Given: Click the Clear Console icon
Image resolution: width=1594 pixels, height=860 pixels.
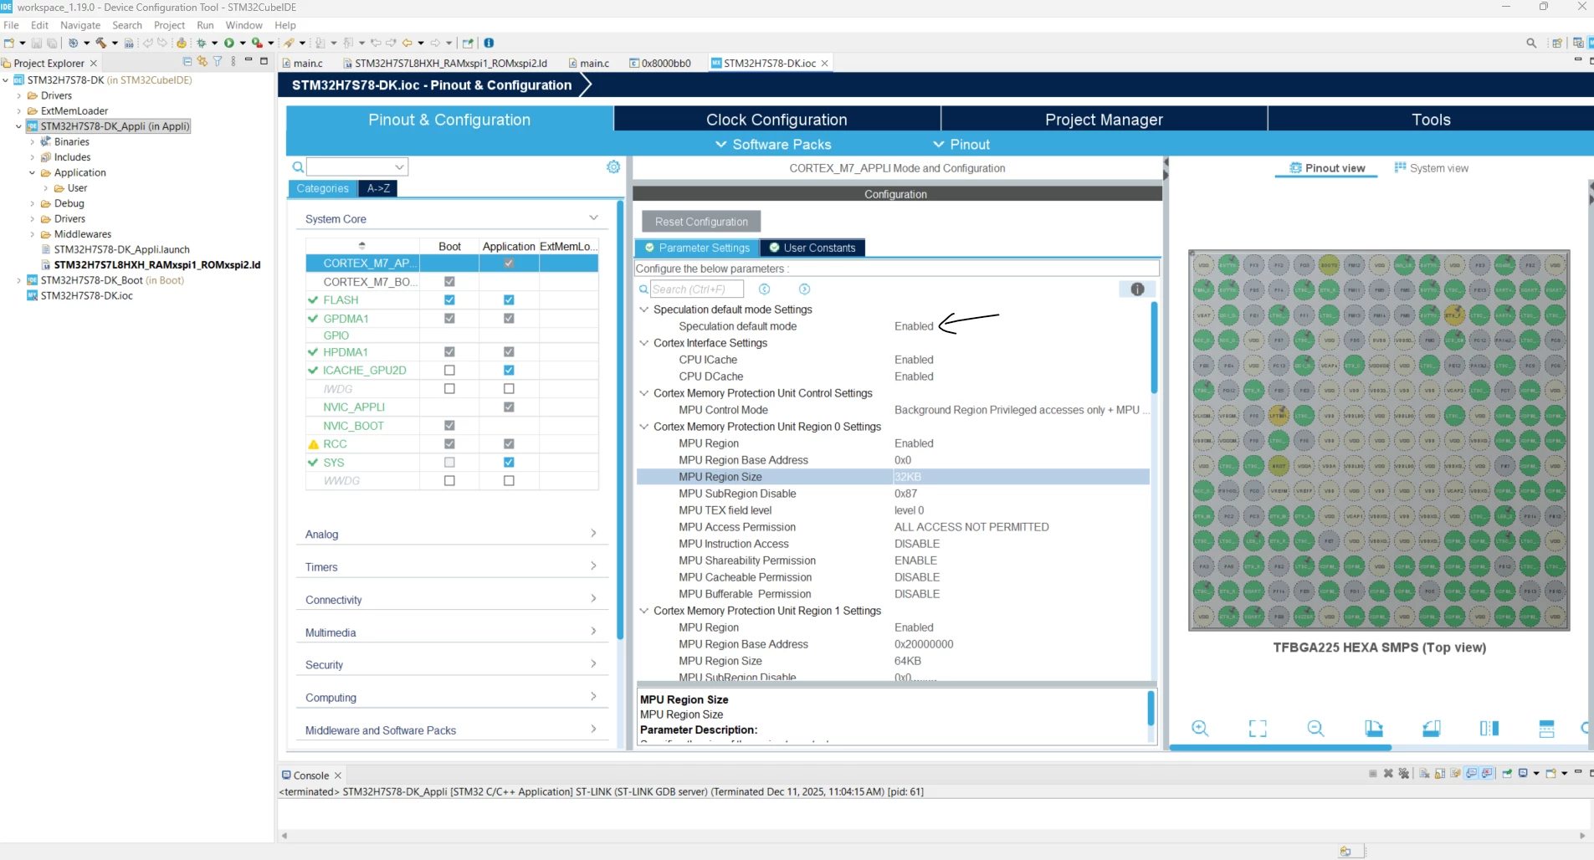Looking at the screenshot, I should 1424,774.
